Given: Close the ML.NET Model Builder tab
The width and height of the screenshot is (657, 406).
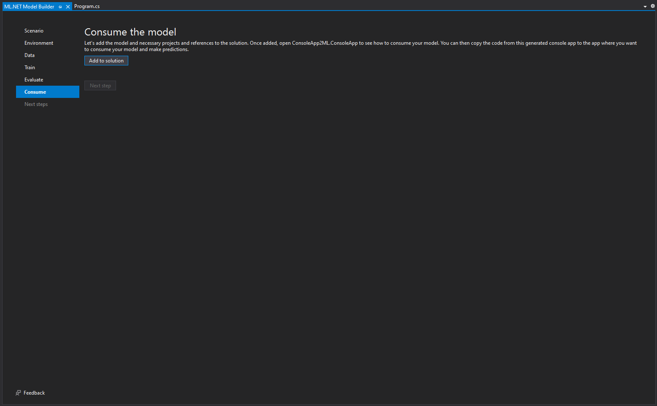Looking at the screenshot, I should point(68,7).
